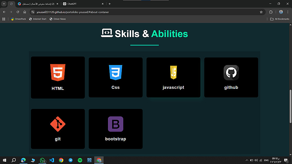Click the scrollbar up arrow
Image resolution: width=292 pixels, height=164 pixels.
pos(291,25)
